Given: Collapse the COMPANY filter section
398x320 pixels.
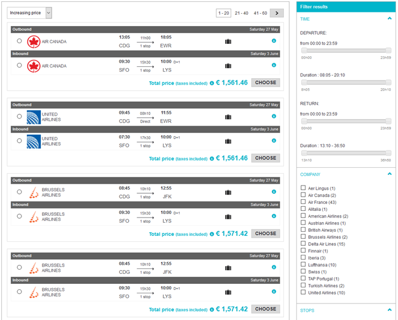Looking at the screenshot, I should click(x=389, y=174).
